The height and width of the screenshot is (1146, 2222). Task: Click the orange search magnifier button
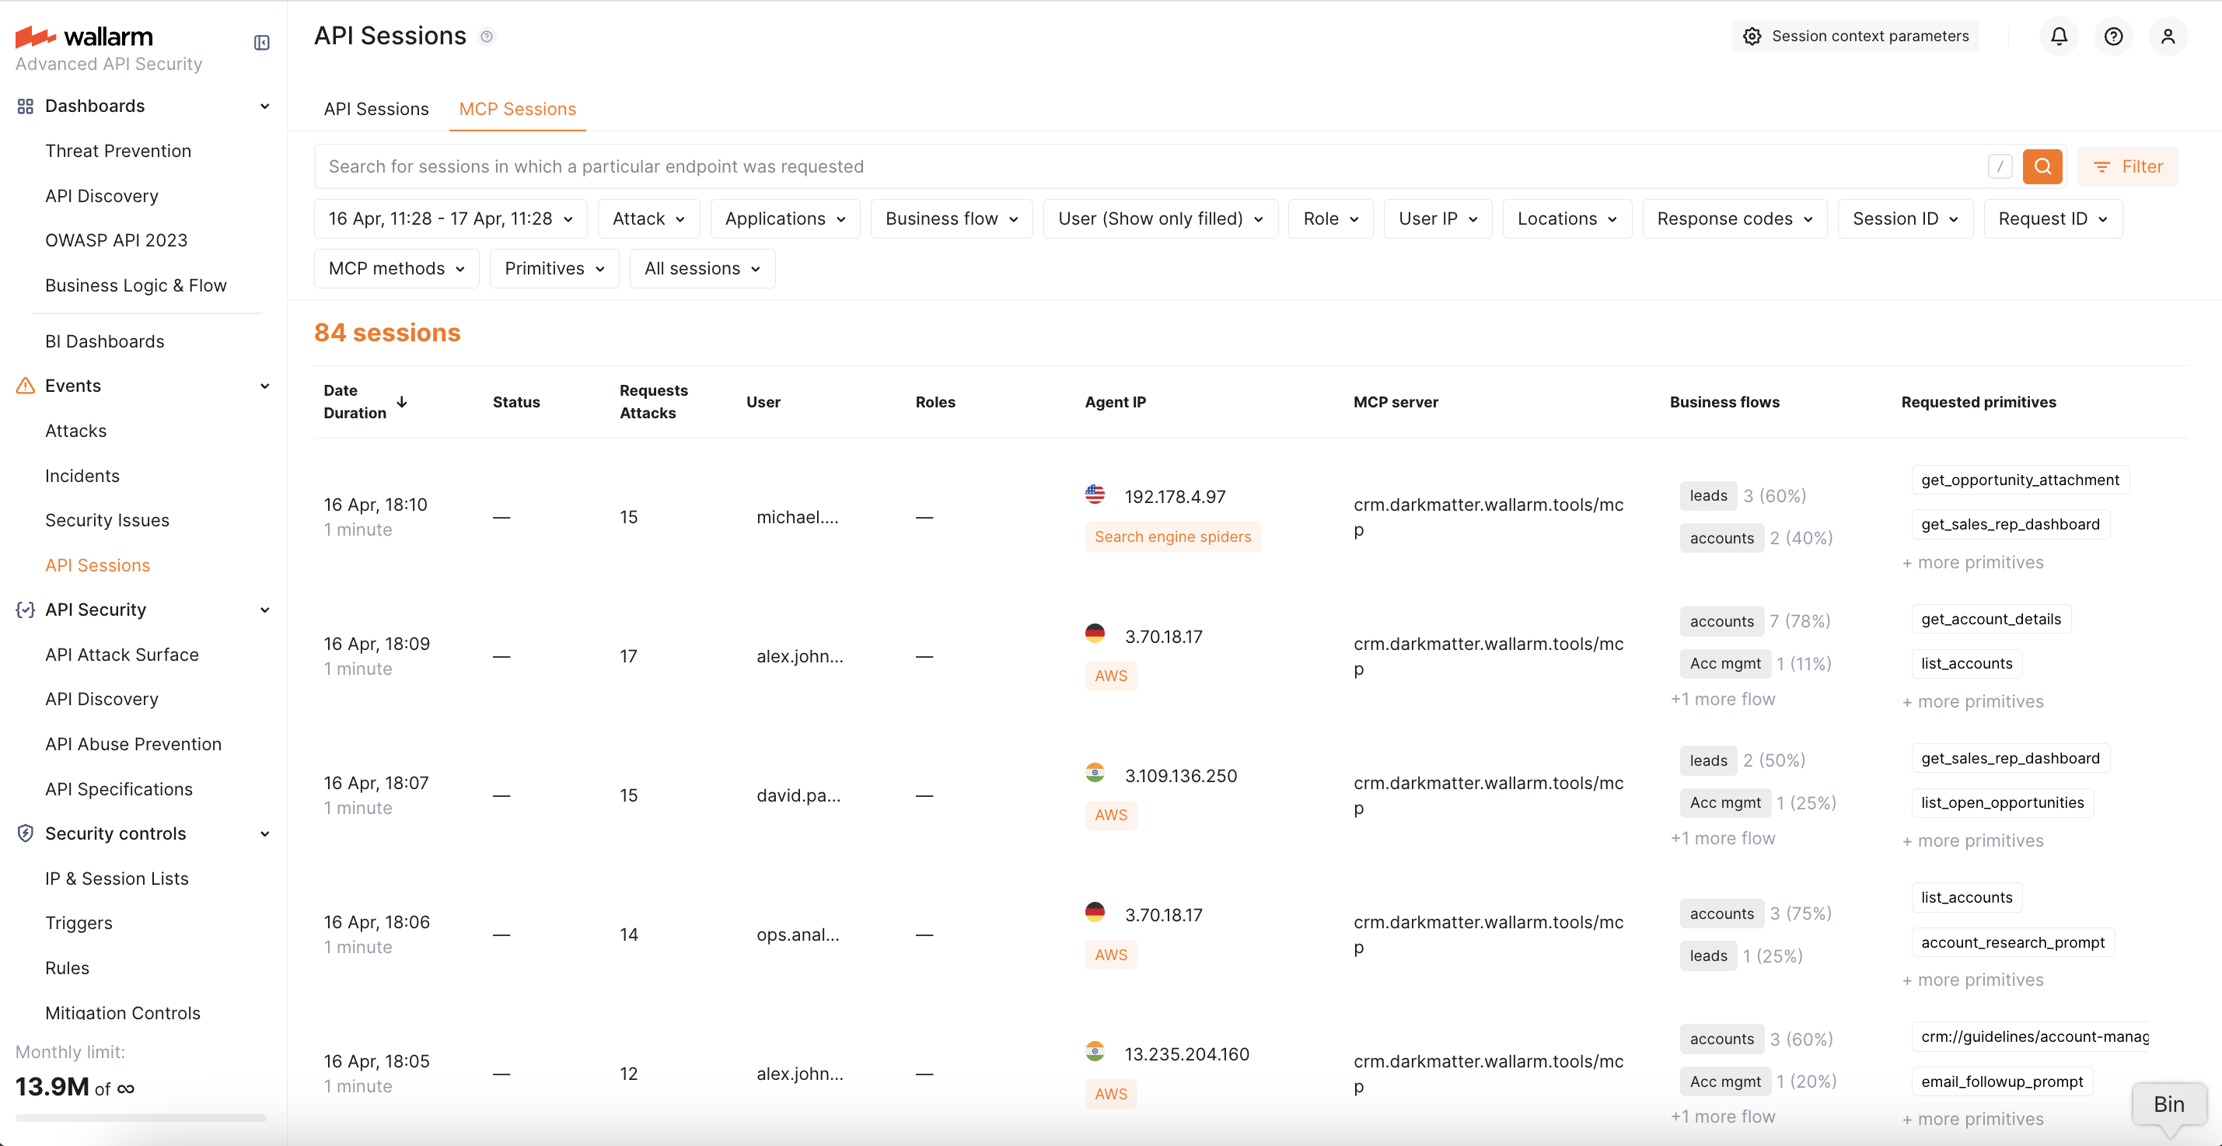coord(2042,166)
